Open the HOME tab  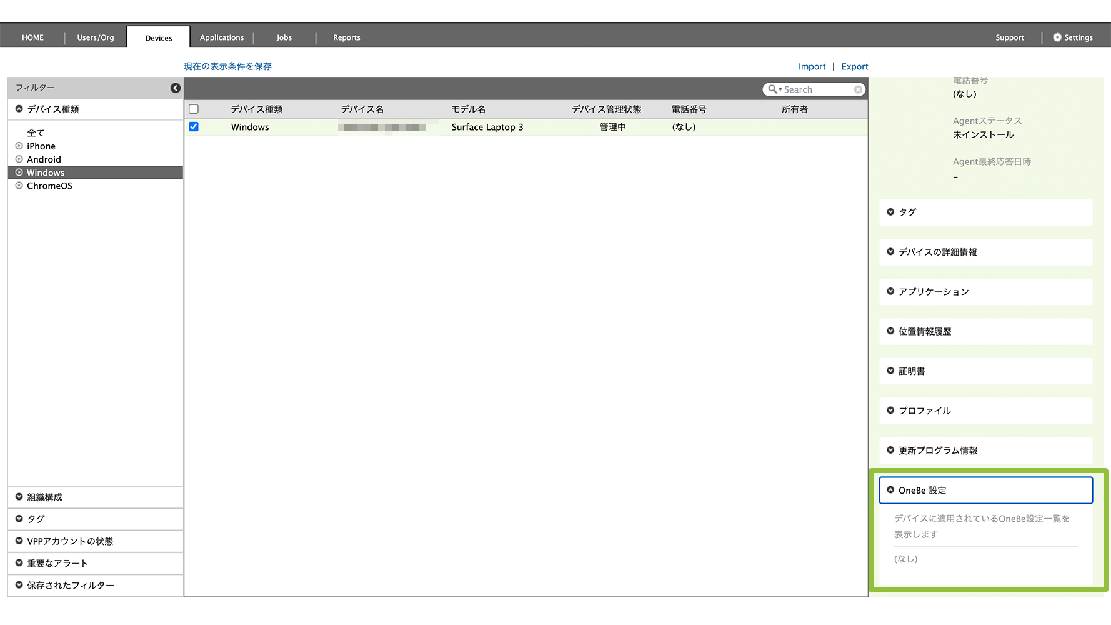tap(32, 37)
